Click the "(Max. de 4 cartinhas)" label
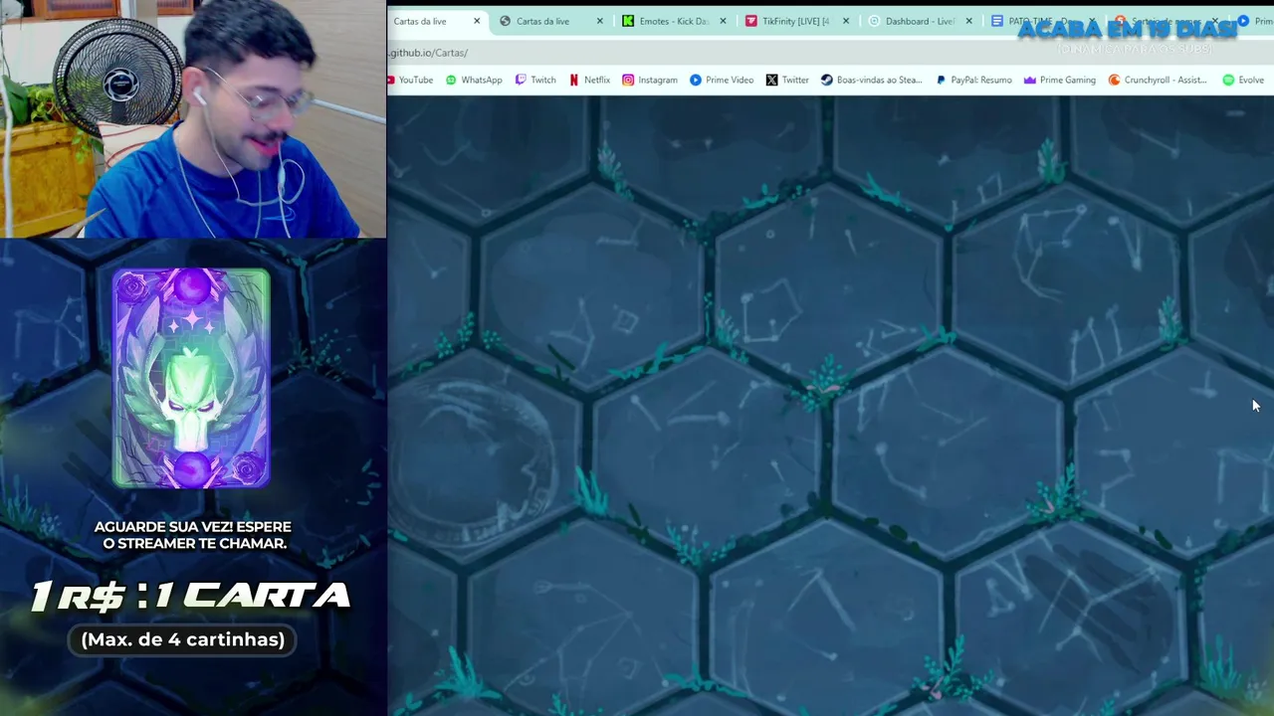The width and height of the screenshot is (1274, 716). (x=183, y=639)
